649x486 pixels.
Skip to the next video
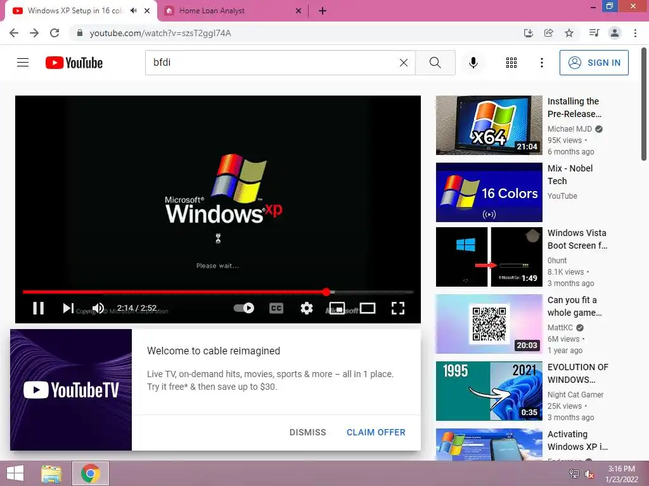[68, 308]
